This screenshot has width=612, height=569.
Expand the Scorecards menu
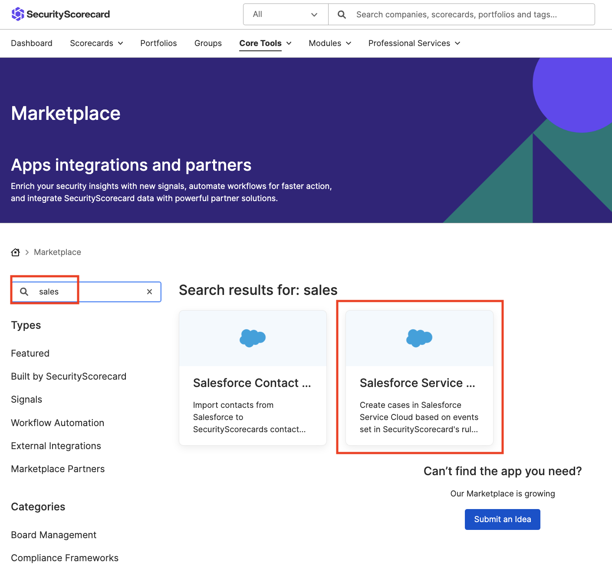click(97, 43)
